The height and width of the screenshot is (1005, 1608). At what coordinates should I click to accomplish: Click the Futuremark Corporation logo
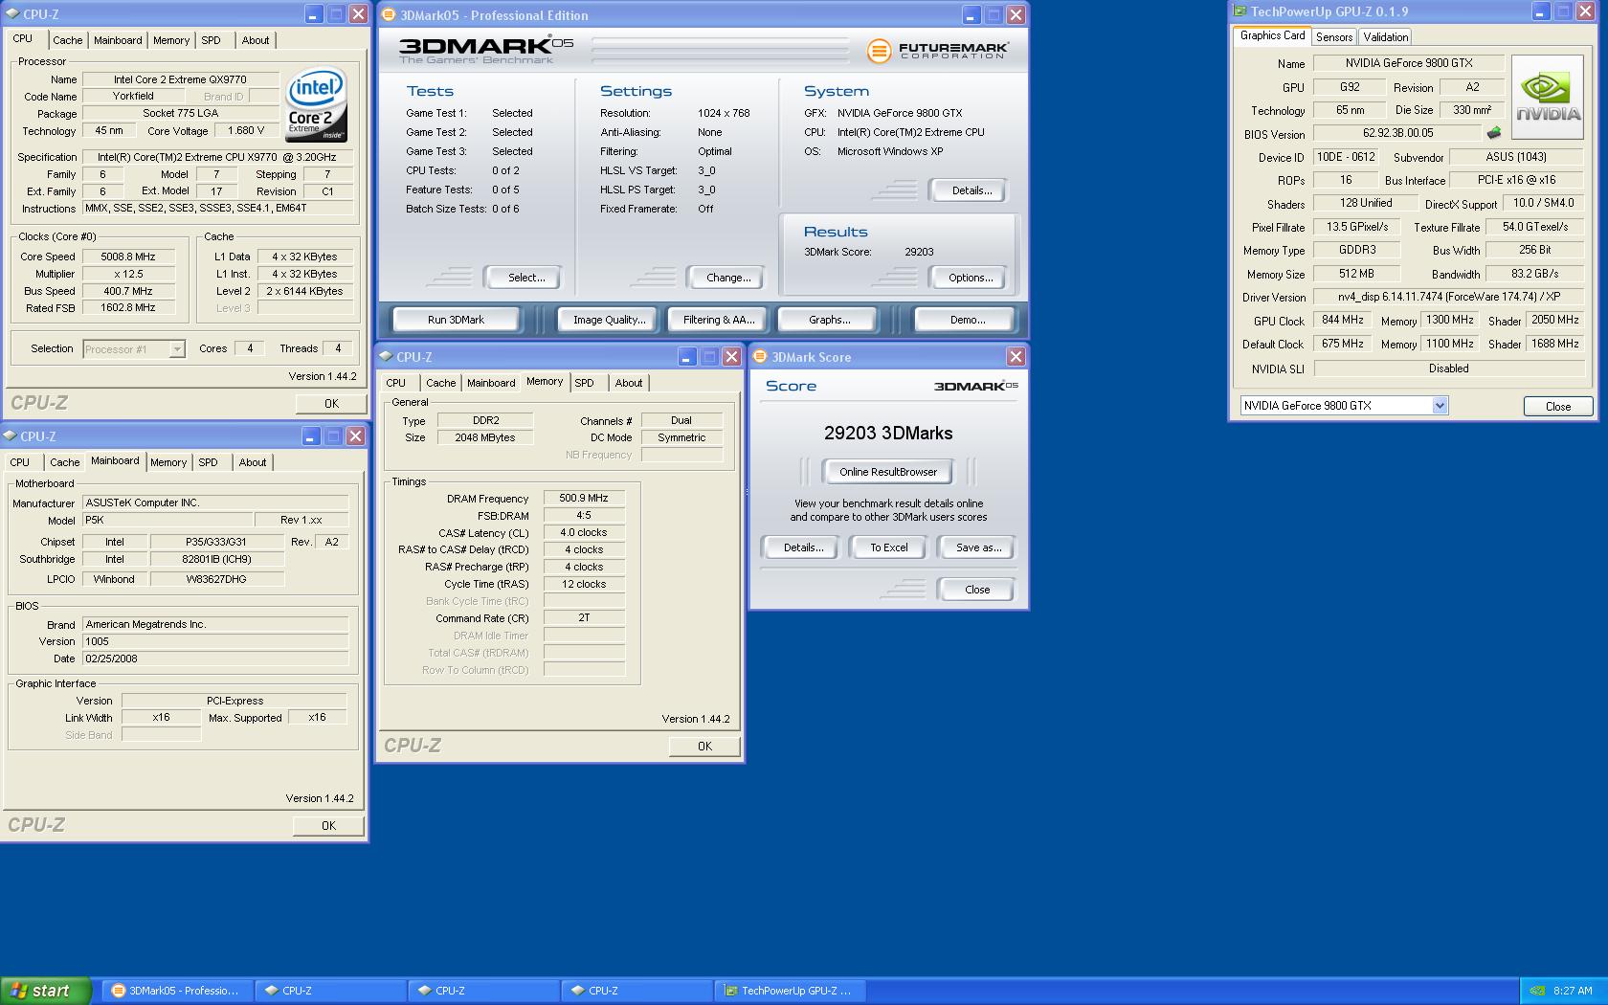coord(937,51)
